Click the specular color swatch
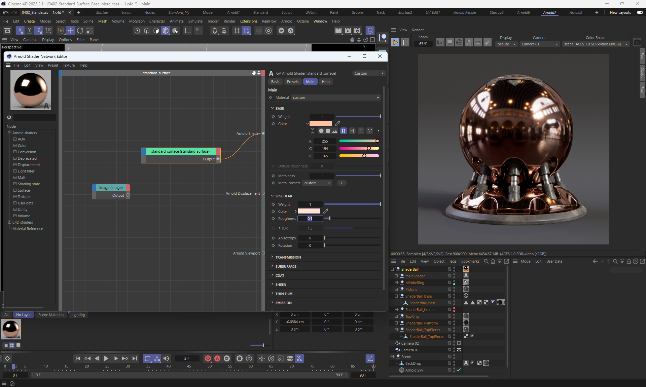The height and width of the screenshot is (387, 646). click(309, 211)
